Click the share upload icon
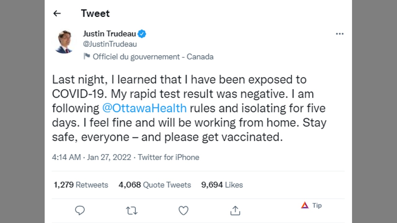397x223 pixels. click(235, 211)
